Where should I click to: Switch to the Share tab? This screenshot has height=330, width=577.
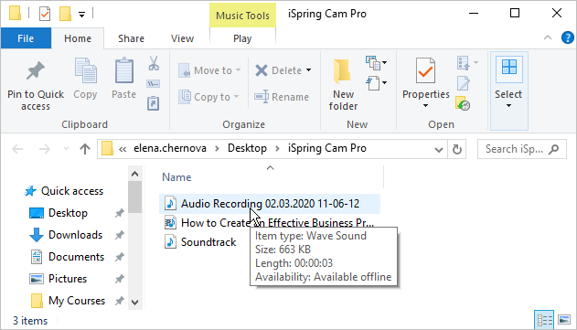pos(131,38)
